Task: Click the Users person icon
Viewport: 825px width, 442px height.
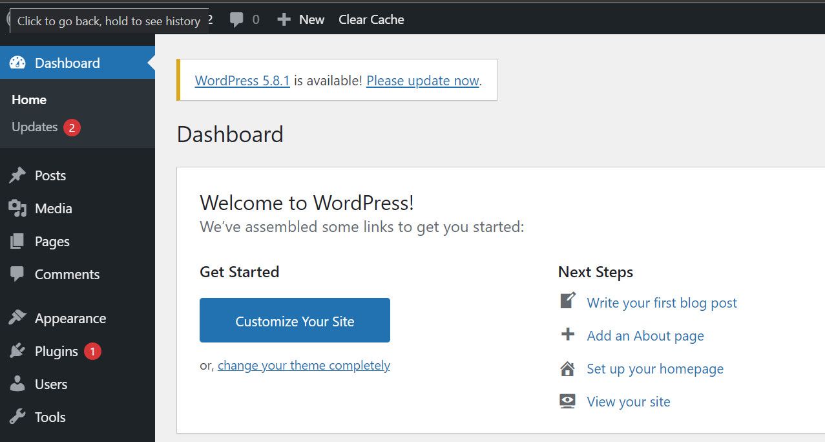Action: pos(17,384)
